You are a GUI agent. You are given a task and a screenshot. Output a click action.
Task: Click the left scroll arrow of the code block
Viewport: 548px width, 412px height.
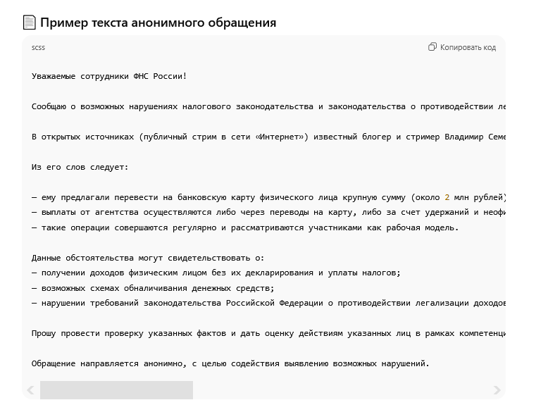(x=30, y=389)
